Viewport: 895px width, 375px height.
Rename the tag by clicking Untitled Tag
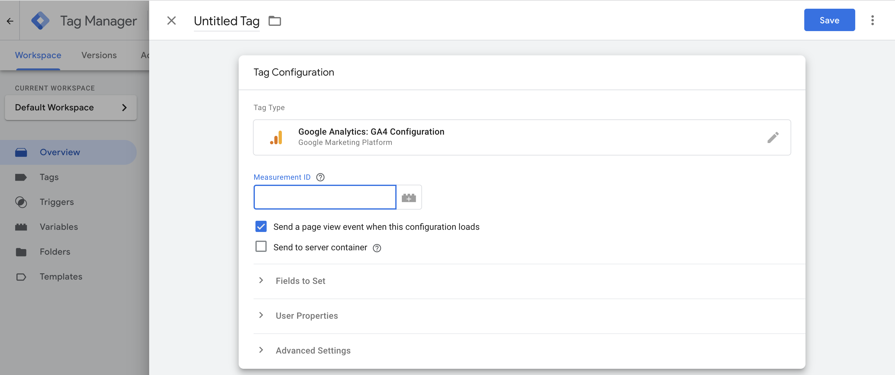click(x=227, y=21)
